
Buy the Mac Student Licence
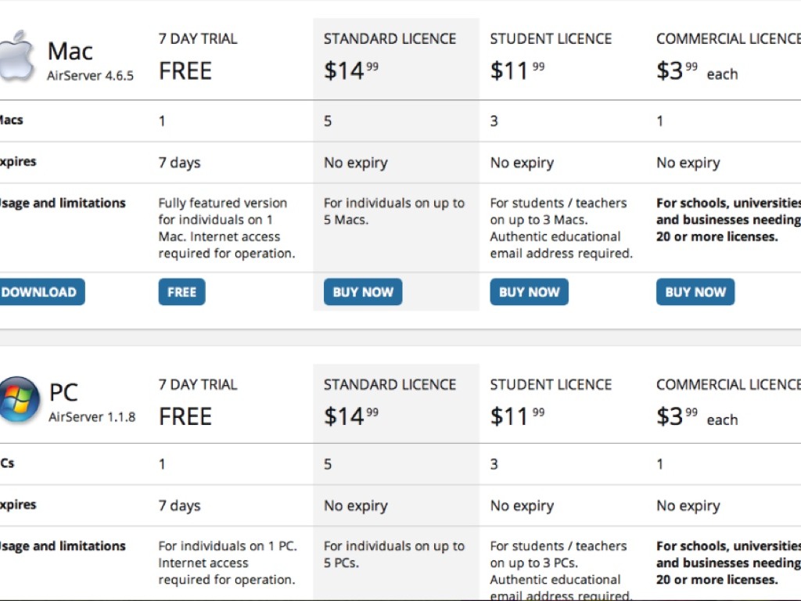pyautogui.click(x=529, y=292)
